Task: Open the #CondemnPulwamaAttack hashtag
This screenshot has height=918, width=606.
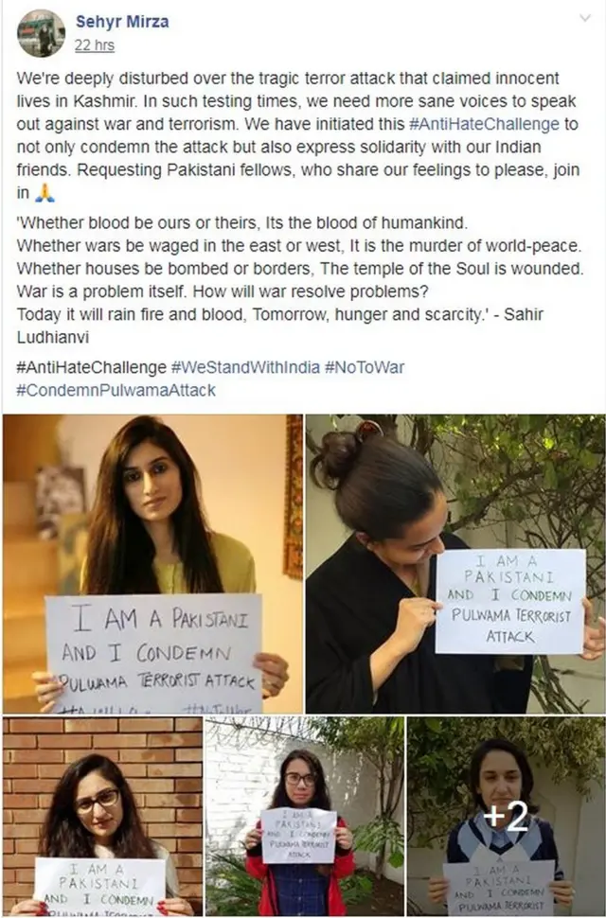Action: [x=116, y=391]
